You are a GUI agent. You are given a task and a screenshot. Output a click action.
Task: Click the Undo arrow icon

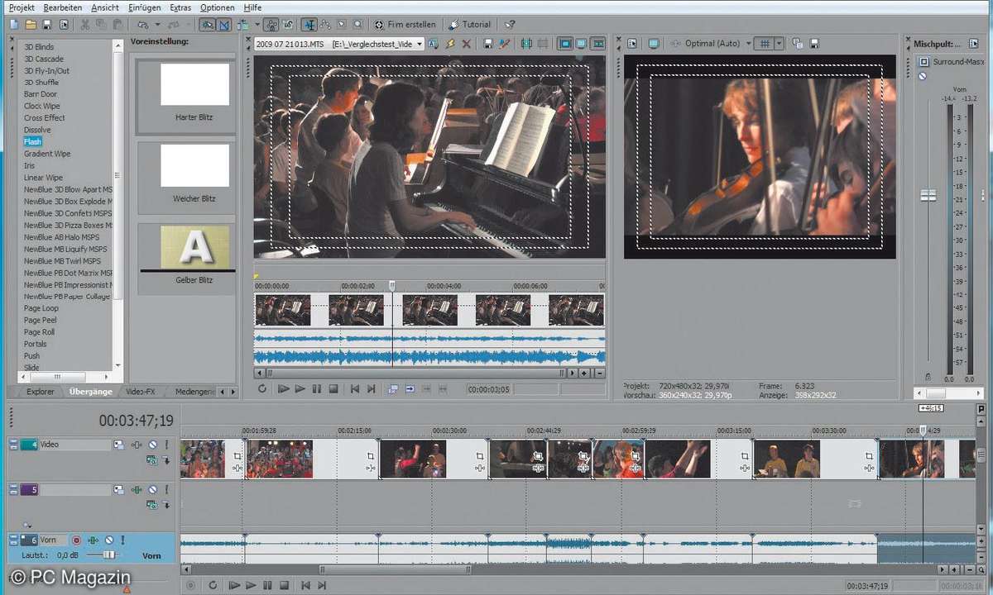tap(142, 25)
